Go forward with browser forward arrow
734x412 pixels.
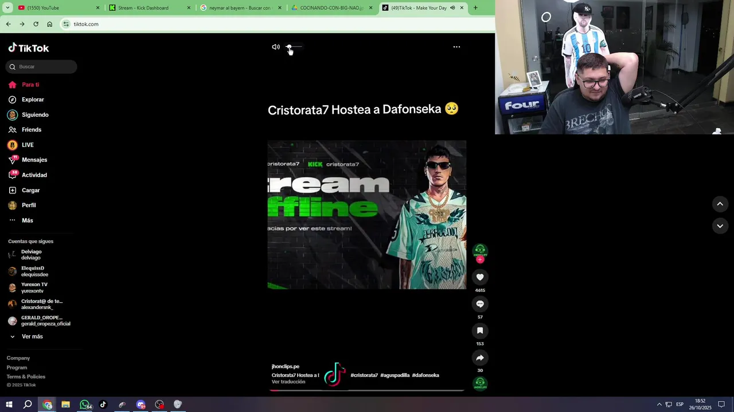point(22,24)
